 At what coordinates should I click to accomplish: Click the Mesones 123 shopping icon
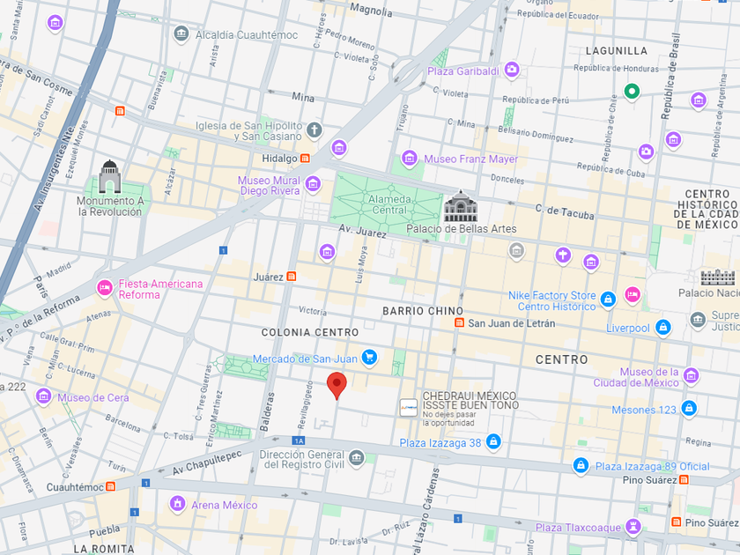click(x=689, y=408)
